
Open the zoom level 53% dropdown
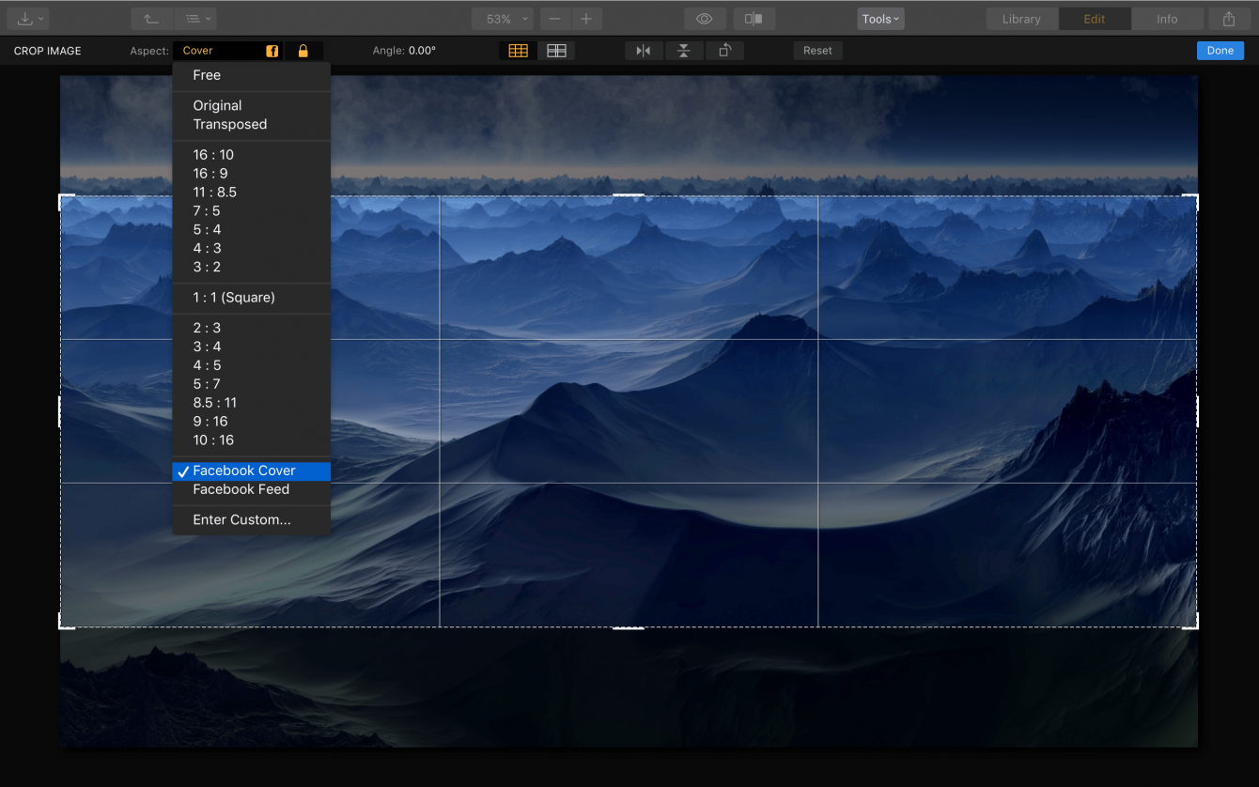coord(502,18)
